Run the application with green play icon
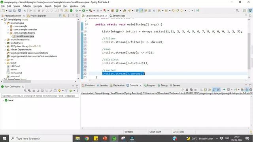This screenshot has height=142, width=253. coord(83,11)
